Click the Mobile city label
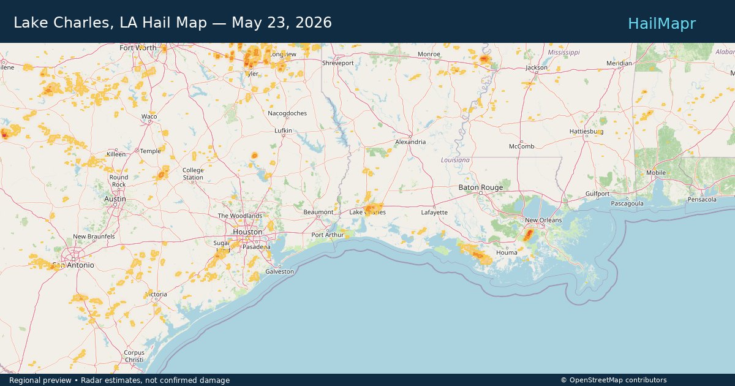Viewport: 735px width, 386px height. (x=655, y=173)
